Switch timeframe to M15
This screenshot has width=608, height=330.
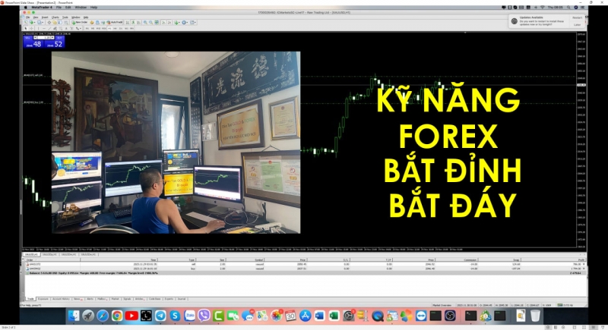click(x=98, y=29)
